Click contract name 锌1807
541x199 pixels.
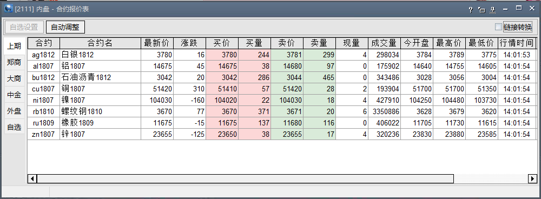point(101,135)
